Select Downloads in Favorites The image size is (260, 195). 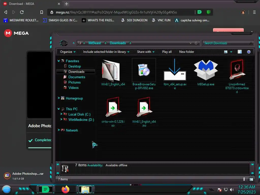pos(76,72)
